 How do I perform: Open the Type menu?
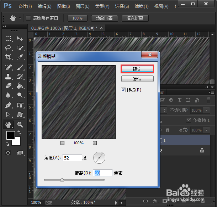click(x=102, y=6)
